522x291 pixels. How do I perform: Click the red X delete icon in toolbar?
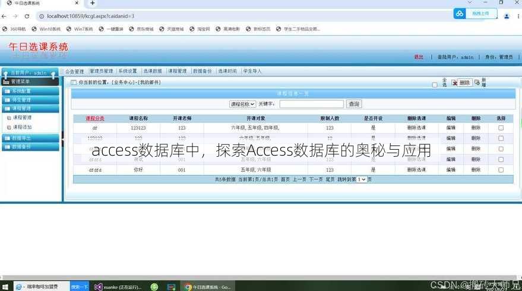tap(455, 83)
